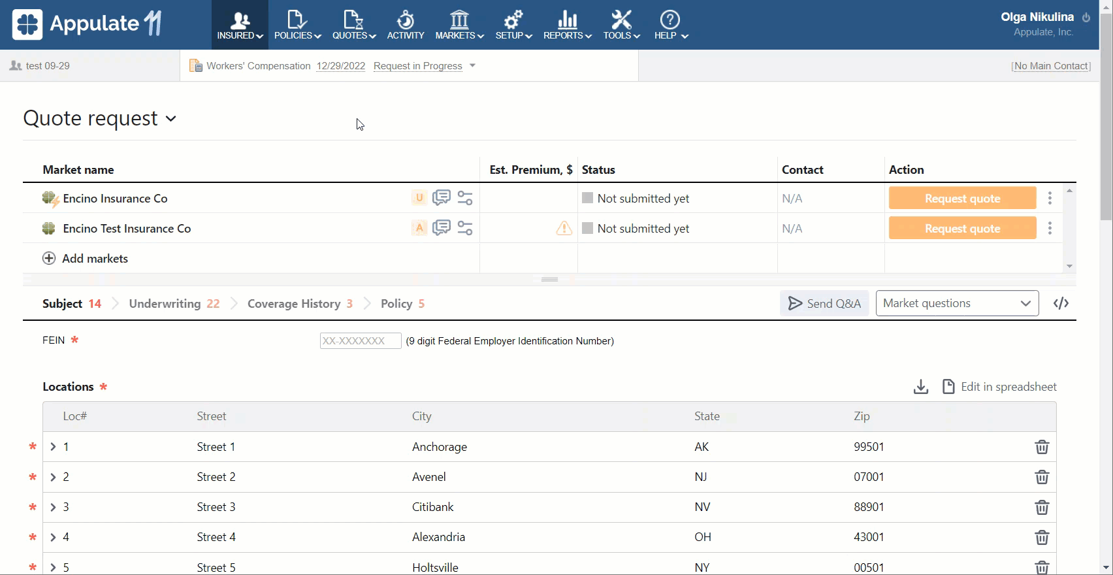The width and height of the screenshot is (1113, 575).
Task: Expand location row 2 Avenel
Action: [x=54, y=477]
